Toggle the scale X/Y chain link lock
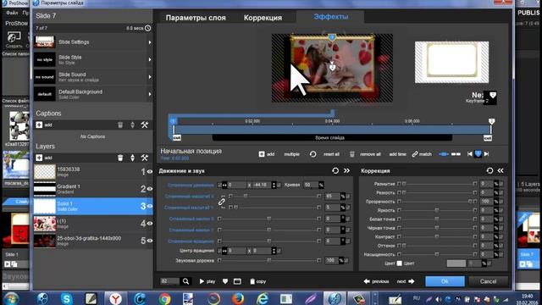This screenshot has width=542, height=305. point(222,202)
